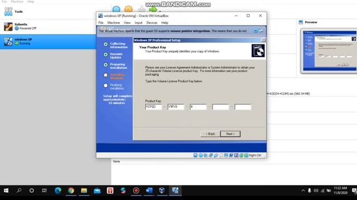Open Task View from the taskbar
This screenshot has width=357, height=200.
(45, 191)
